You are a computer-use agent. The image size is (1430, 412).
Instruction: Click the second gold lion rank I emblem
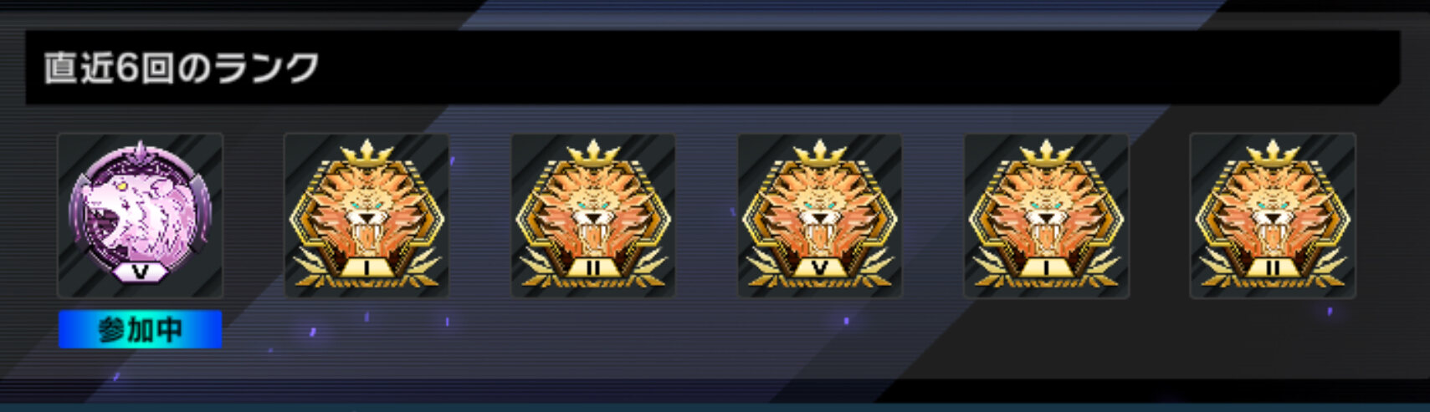pyautogui.click(x=1047, y=216)
